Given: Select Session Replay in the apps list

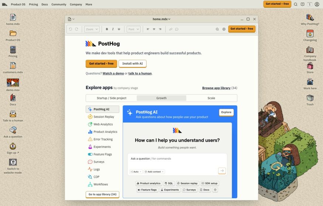Looking at the screenshot, I should pos(104,117).
